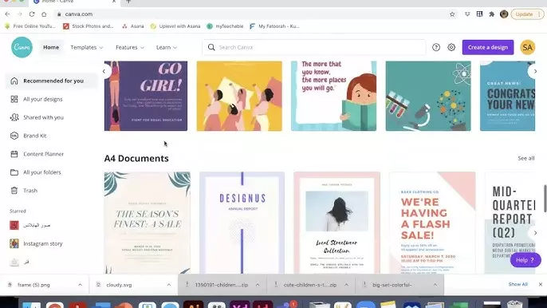
Task: Open the My Fatoorah bookmark
Action: click(x=275, y=26)
